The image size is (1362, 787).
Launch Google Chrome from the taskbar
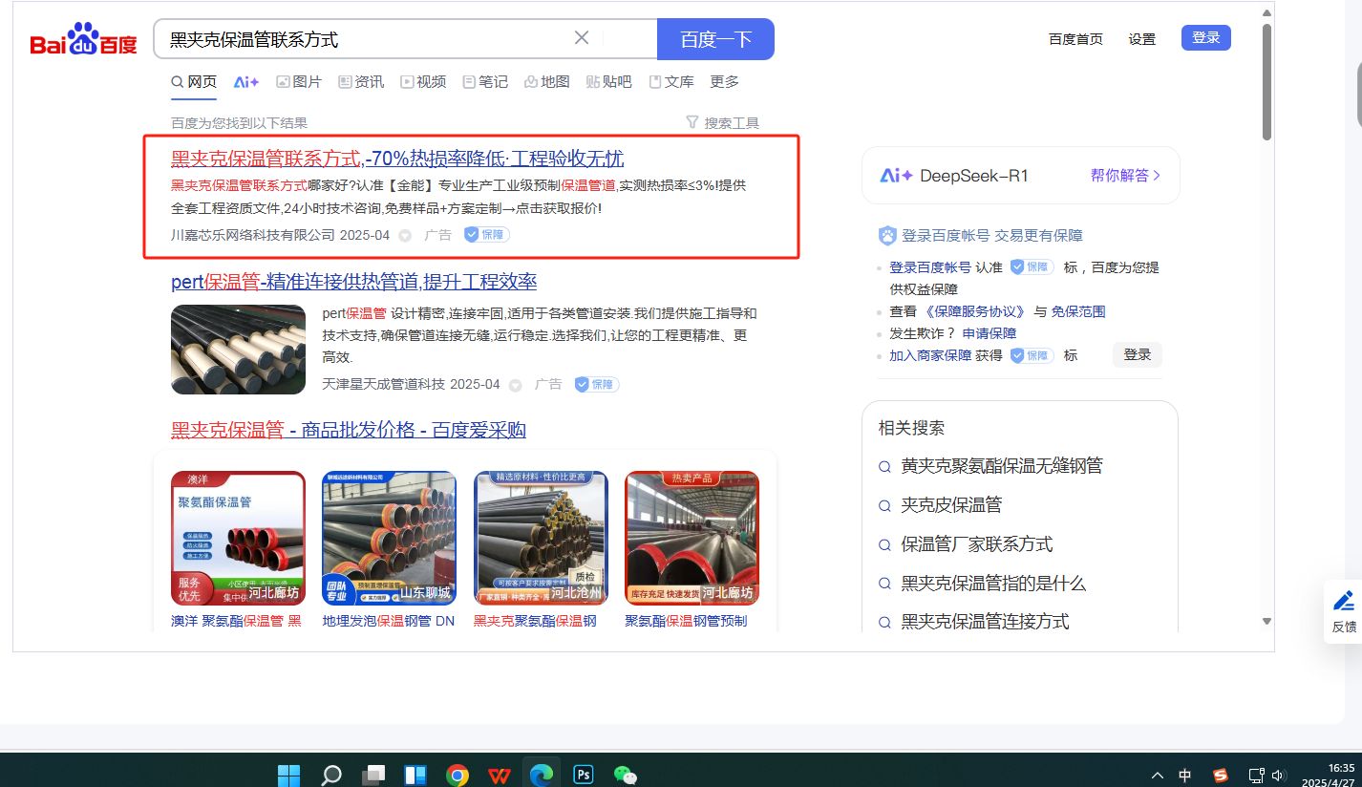point(458,774)
